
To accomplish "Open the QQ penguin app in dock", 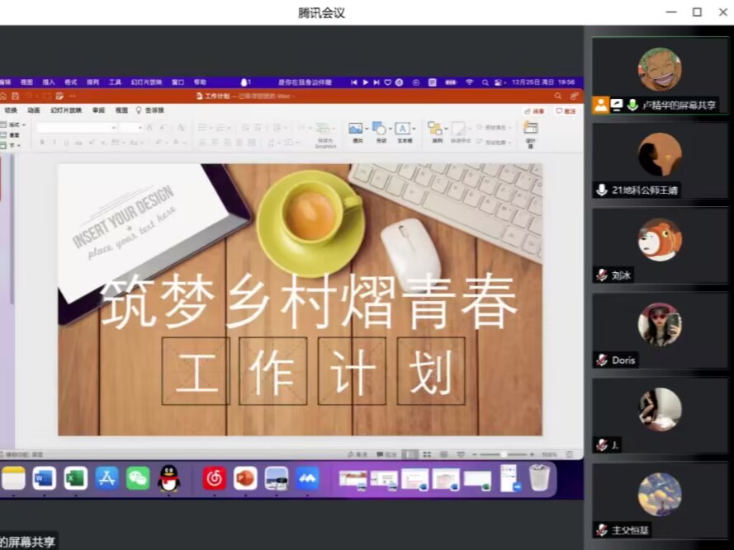I will pos(169,477).
